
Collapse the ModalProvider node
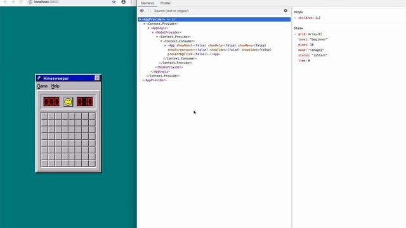[153, 32]
